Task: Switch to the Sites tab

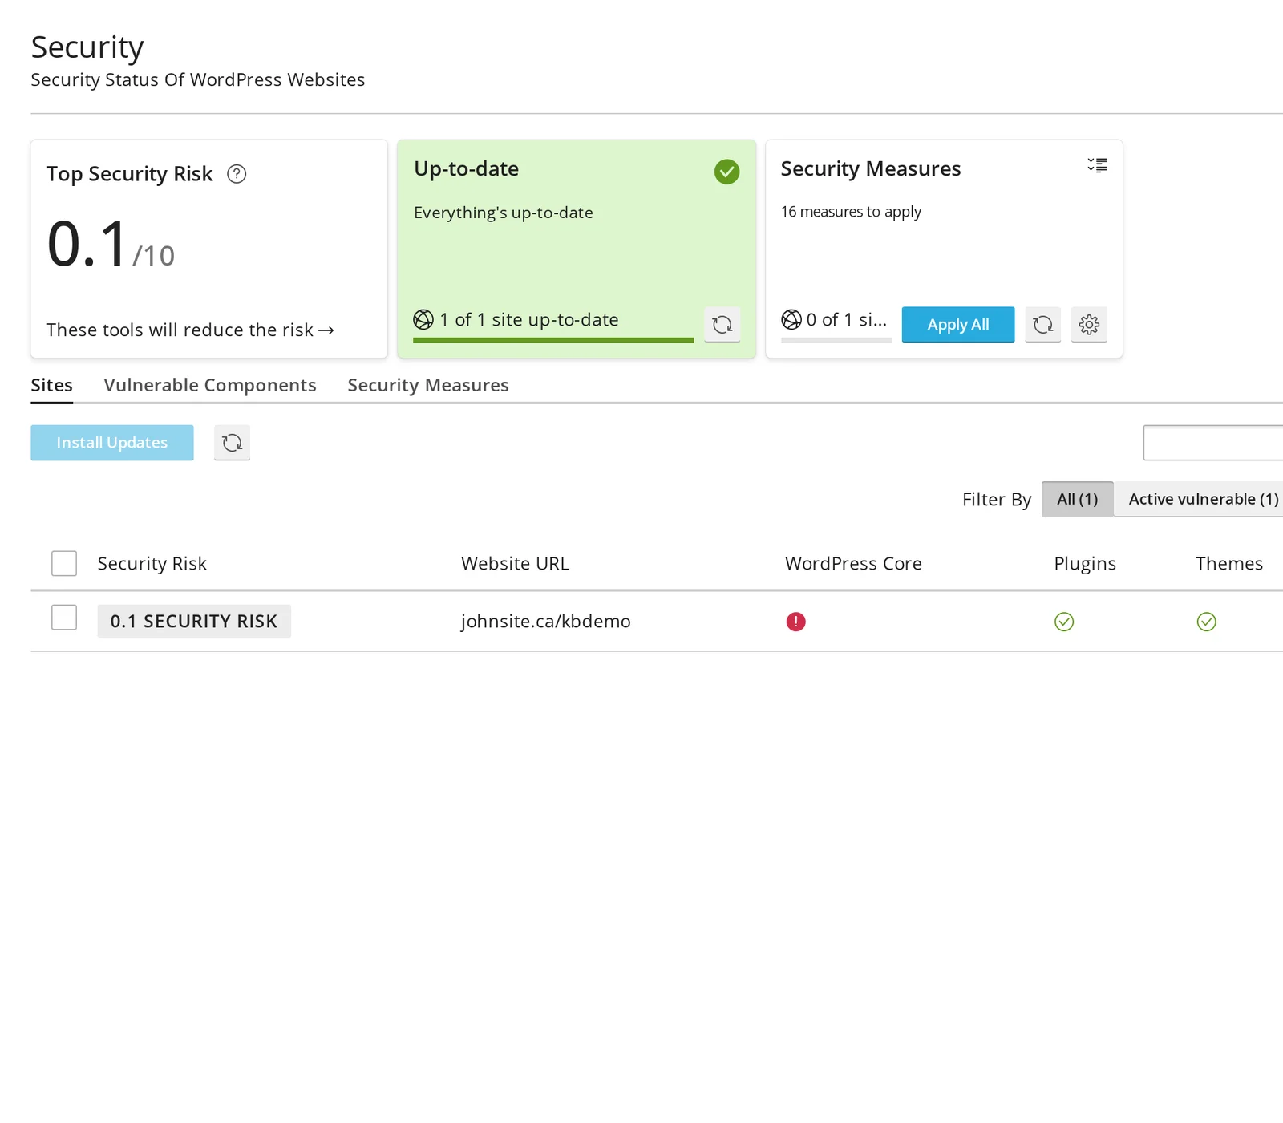Action: [x=51, y=386]
